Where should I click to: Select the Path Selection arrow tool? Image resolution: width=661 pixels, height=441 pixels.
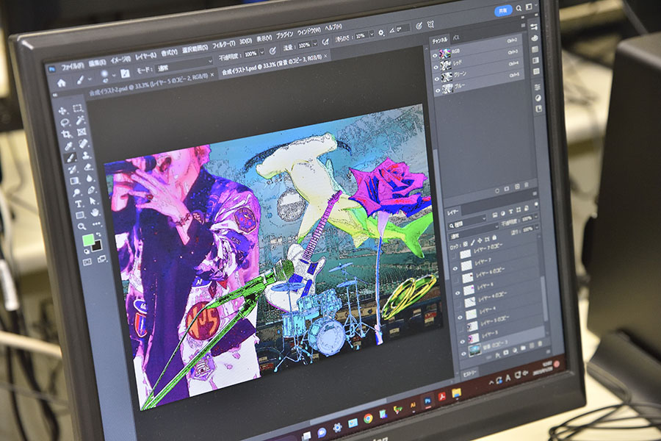(x=93, y=201)
